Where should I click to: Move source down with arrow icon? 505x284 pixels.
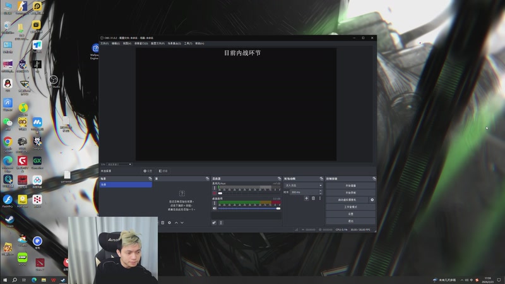click(x=182, y=223)
